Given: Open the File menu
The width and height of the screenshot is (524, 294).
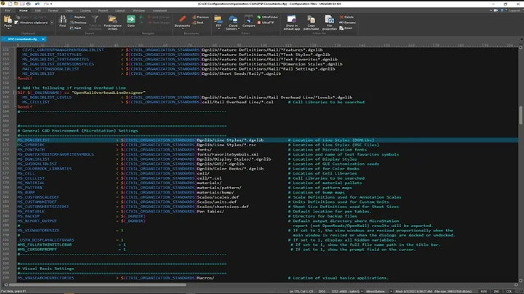Looking at the screenshot, I should 7,11.
